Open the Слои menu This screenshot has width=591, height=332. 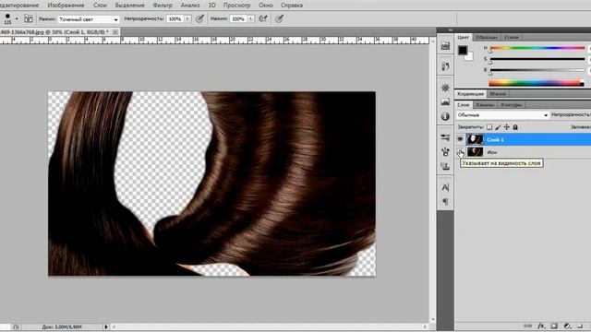point(100,6)
